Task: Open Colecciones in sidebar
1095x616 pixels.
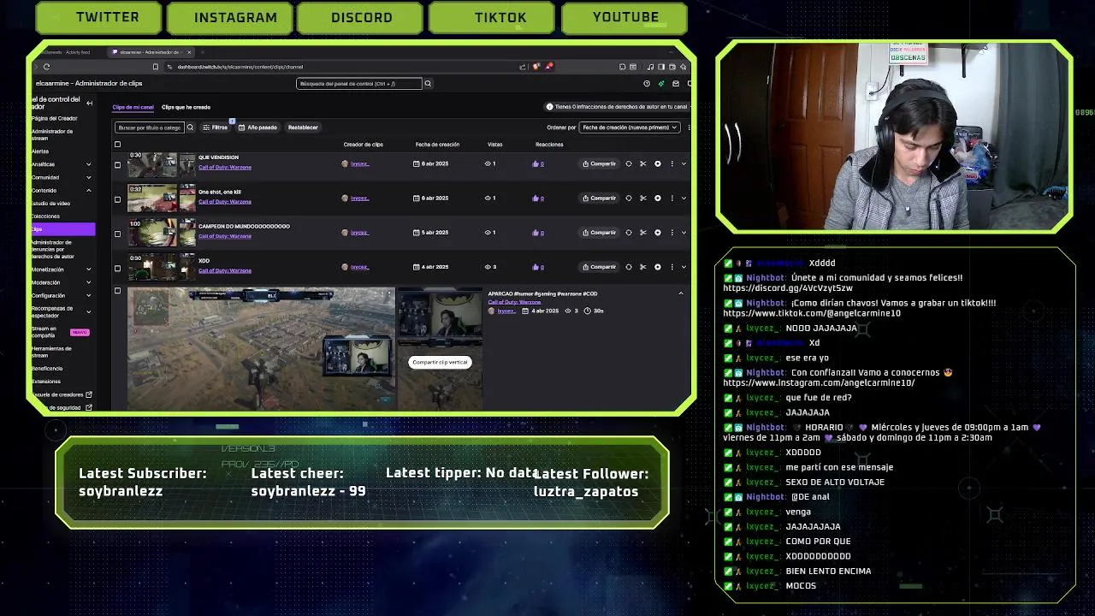Action: pyautogui.click(x=45, y=216)
